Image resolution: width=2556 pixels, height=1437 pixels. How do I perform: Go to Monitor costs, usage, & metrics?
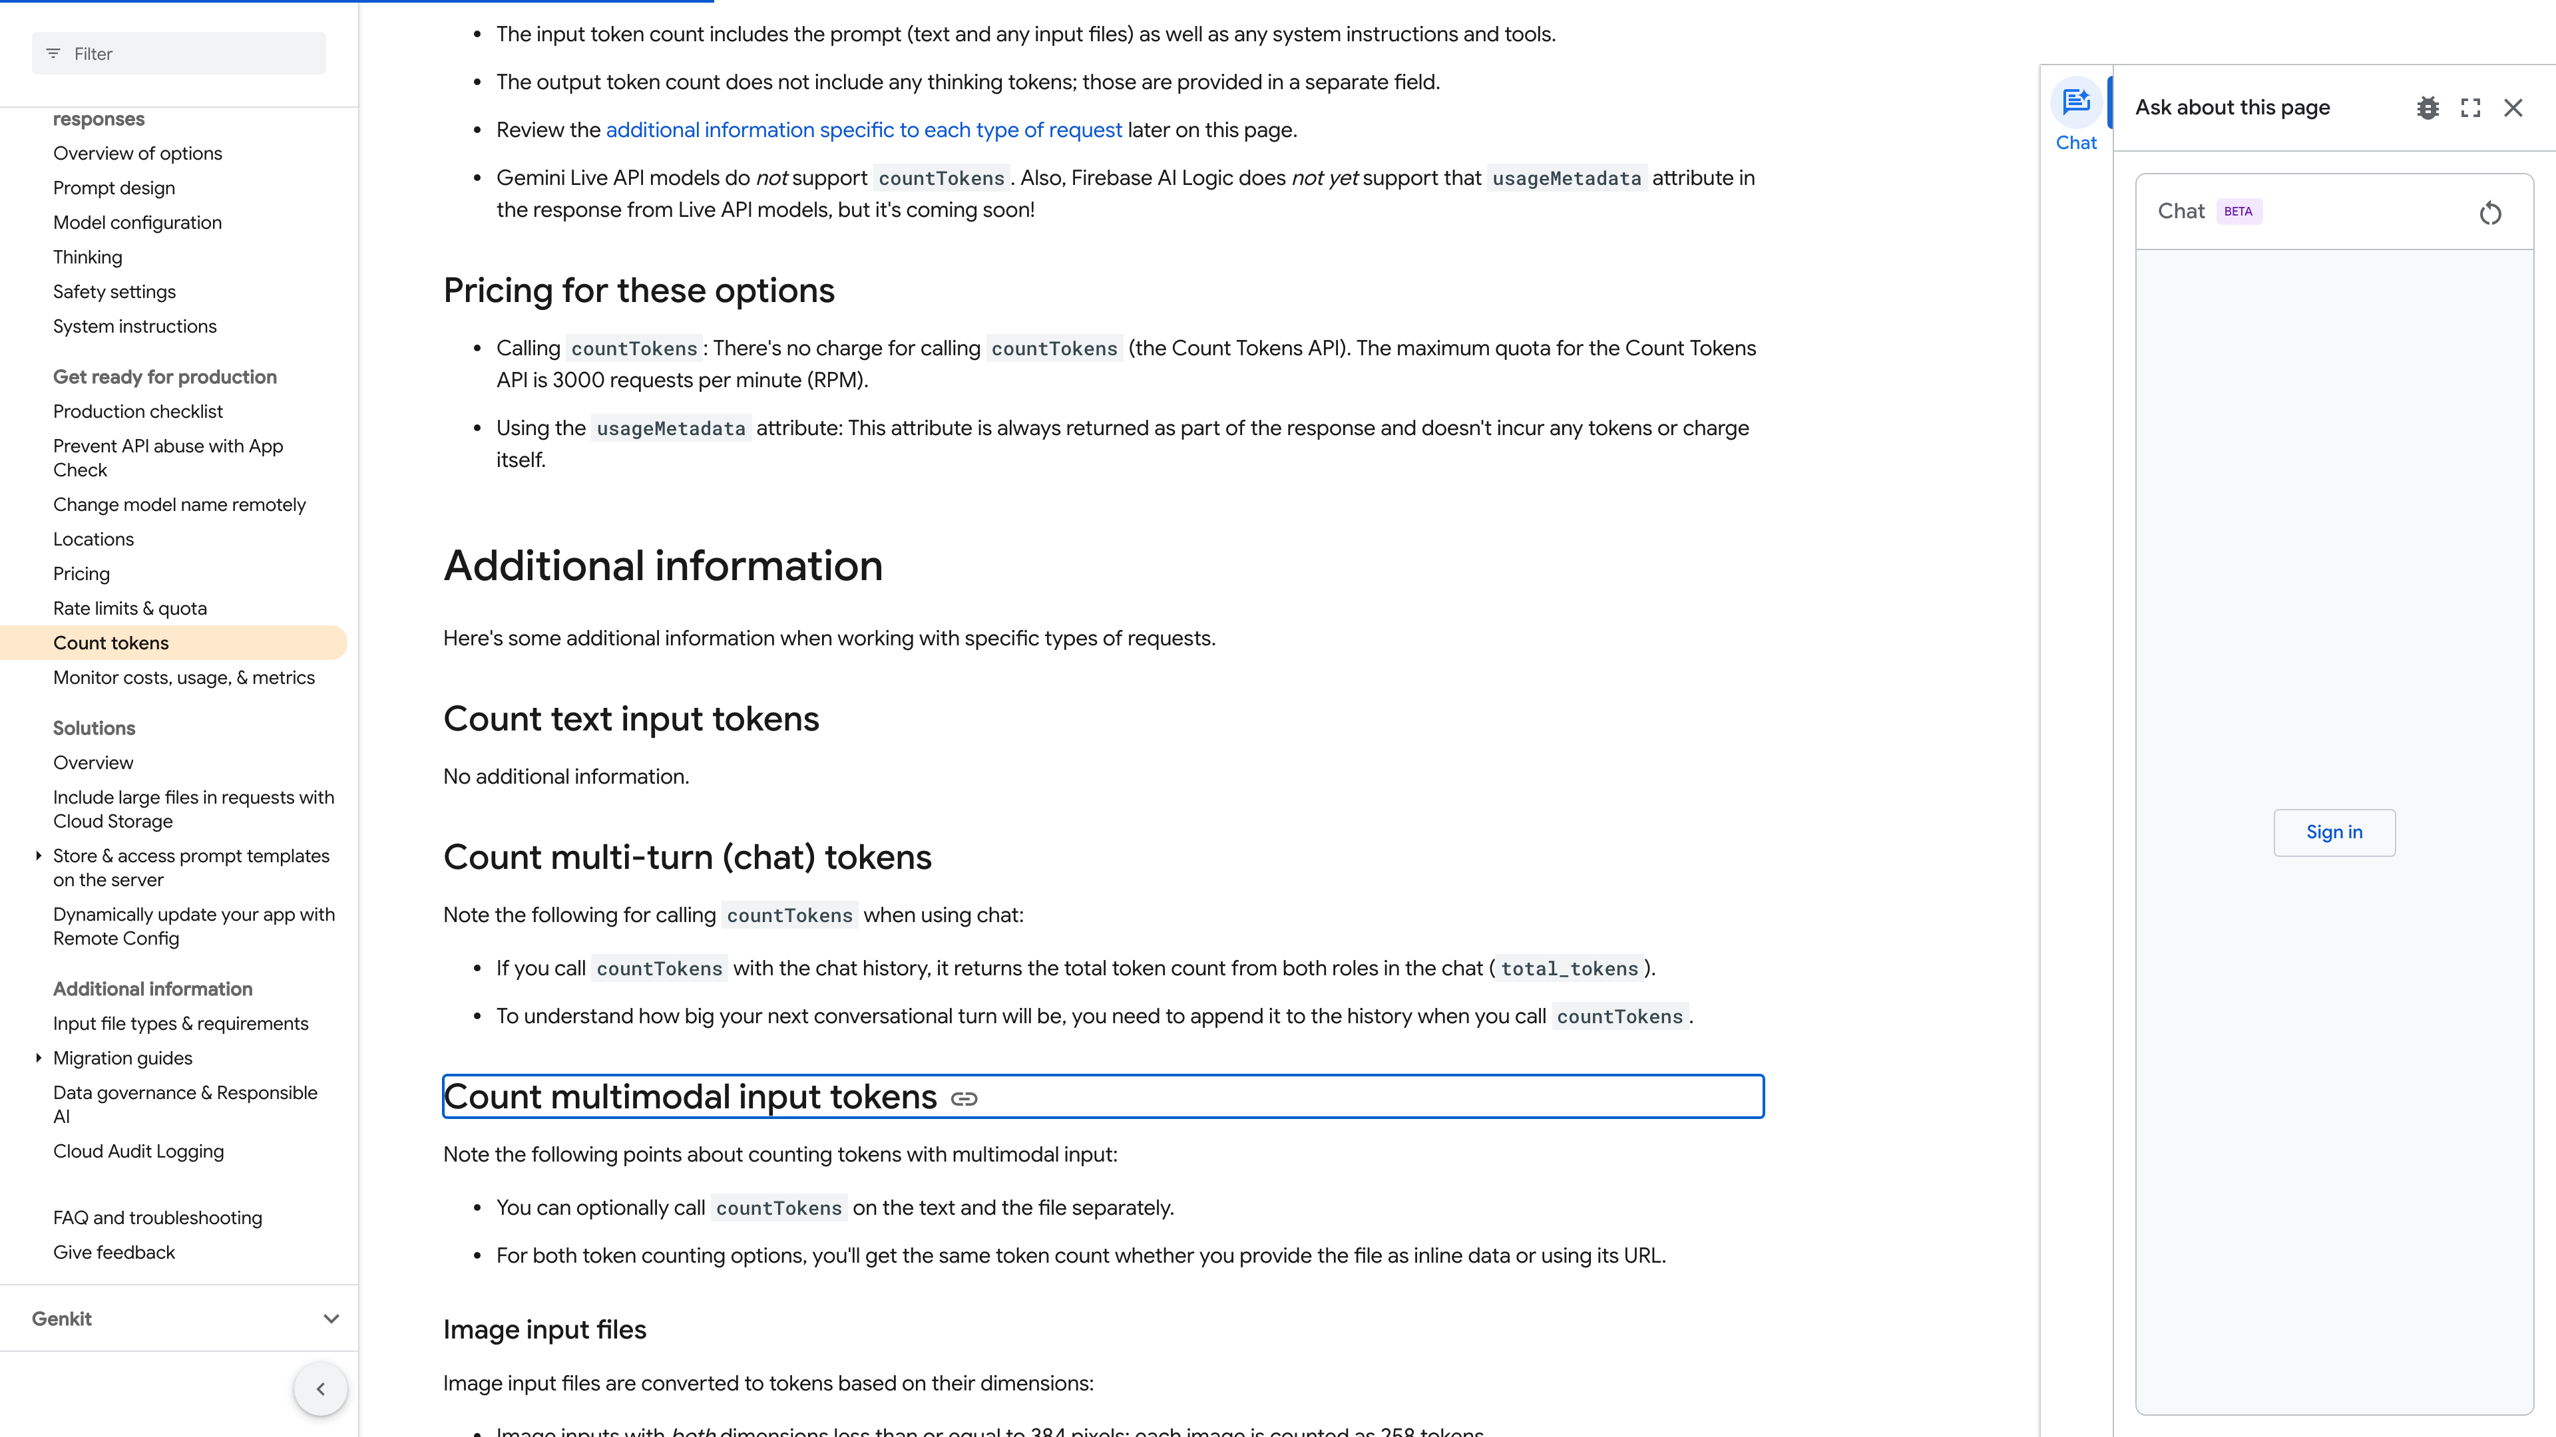click(x=184, y=677)
